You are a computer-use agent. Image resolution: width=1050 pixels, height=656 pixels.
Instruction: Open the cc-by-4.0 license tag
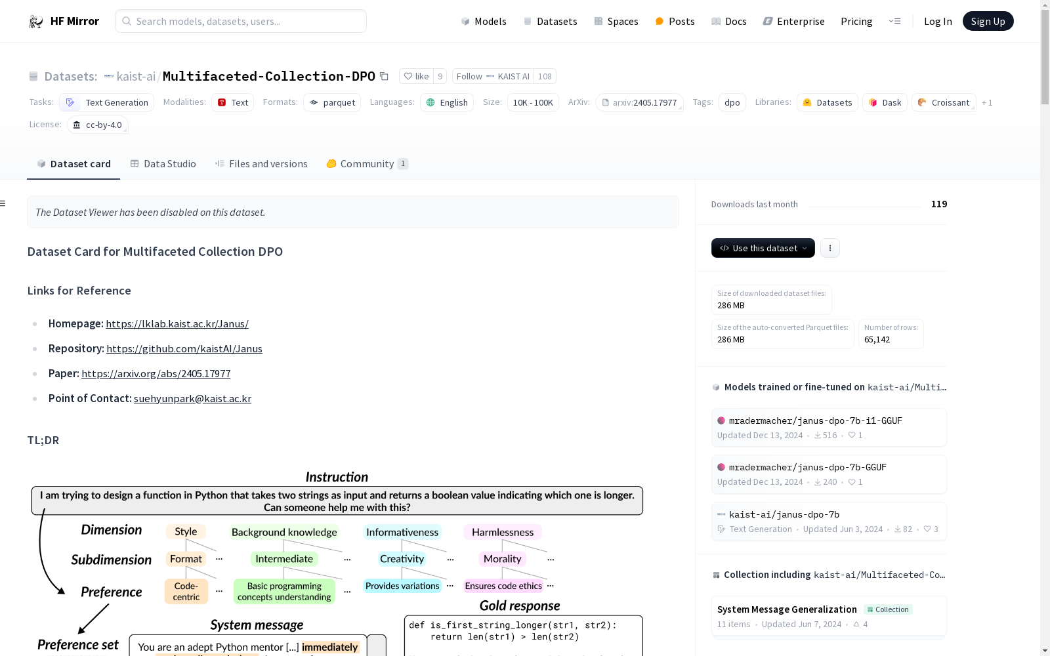[x=98, y=125]
